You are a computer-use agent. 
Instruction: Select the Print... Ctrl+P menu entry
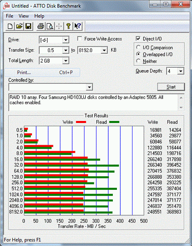point(42,72)
